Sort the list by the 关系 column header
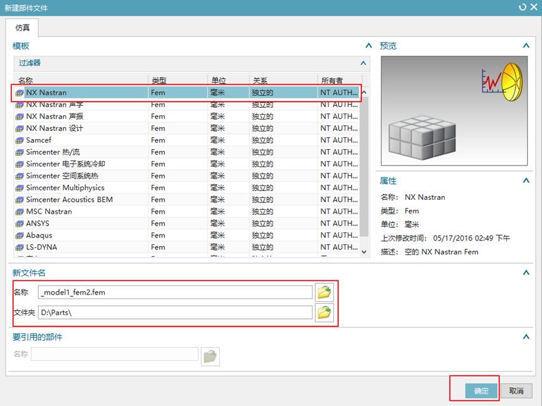Viewport: 542px width, 406px height. 283,80
